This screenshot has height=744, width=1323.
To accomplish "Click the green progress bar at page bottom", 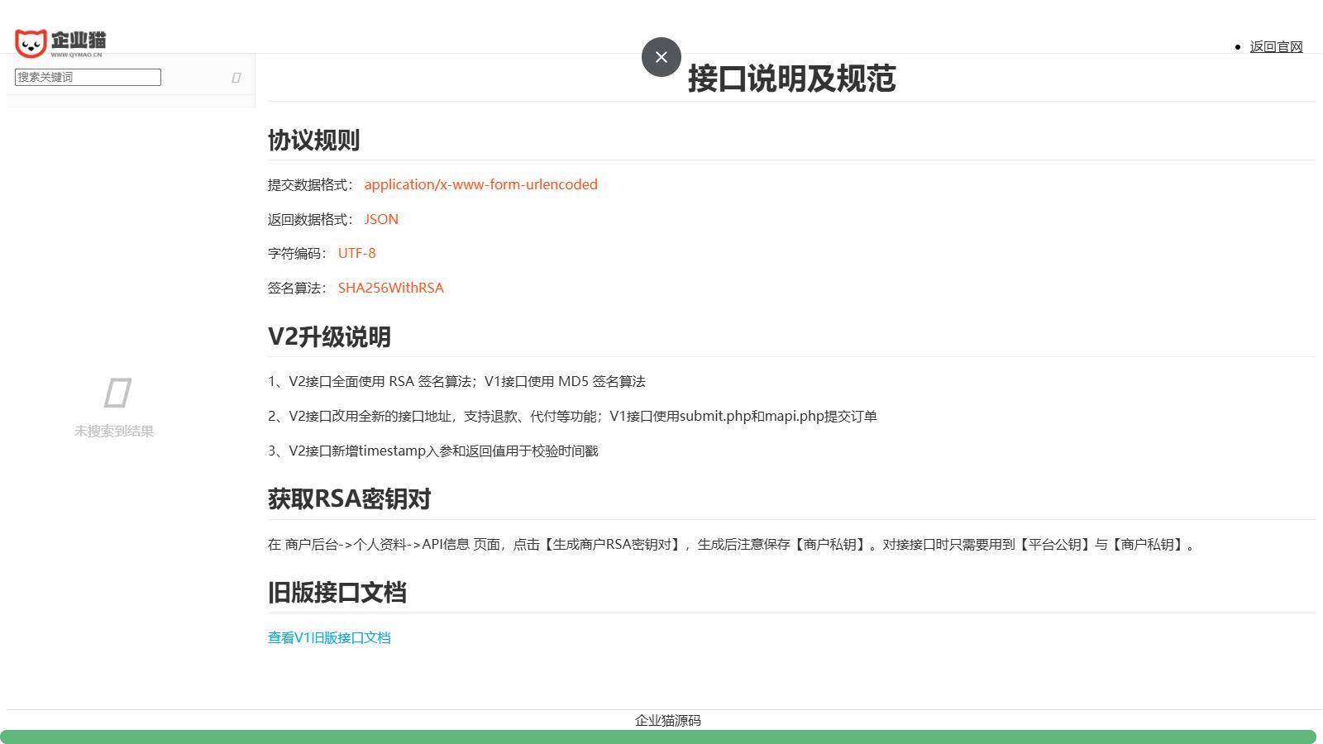I will click(x=661, y=736).
